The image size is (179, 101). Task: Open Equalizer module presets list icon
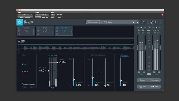tap(19, 34)
